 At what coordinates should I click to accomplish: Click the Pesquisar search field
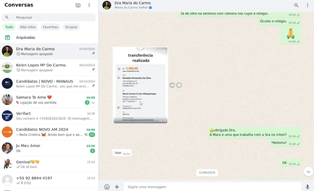click(x=48, y=17)
